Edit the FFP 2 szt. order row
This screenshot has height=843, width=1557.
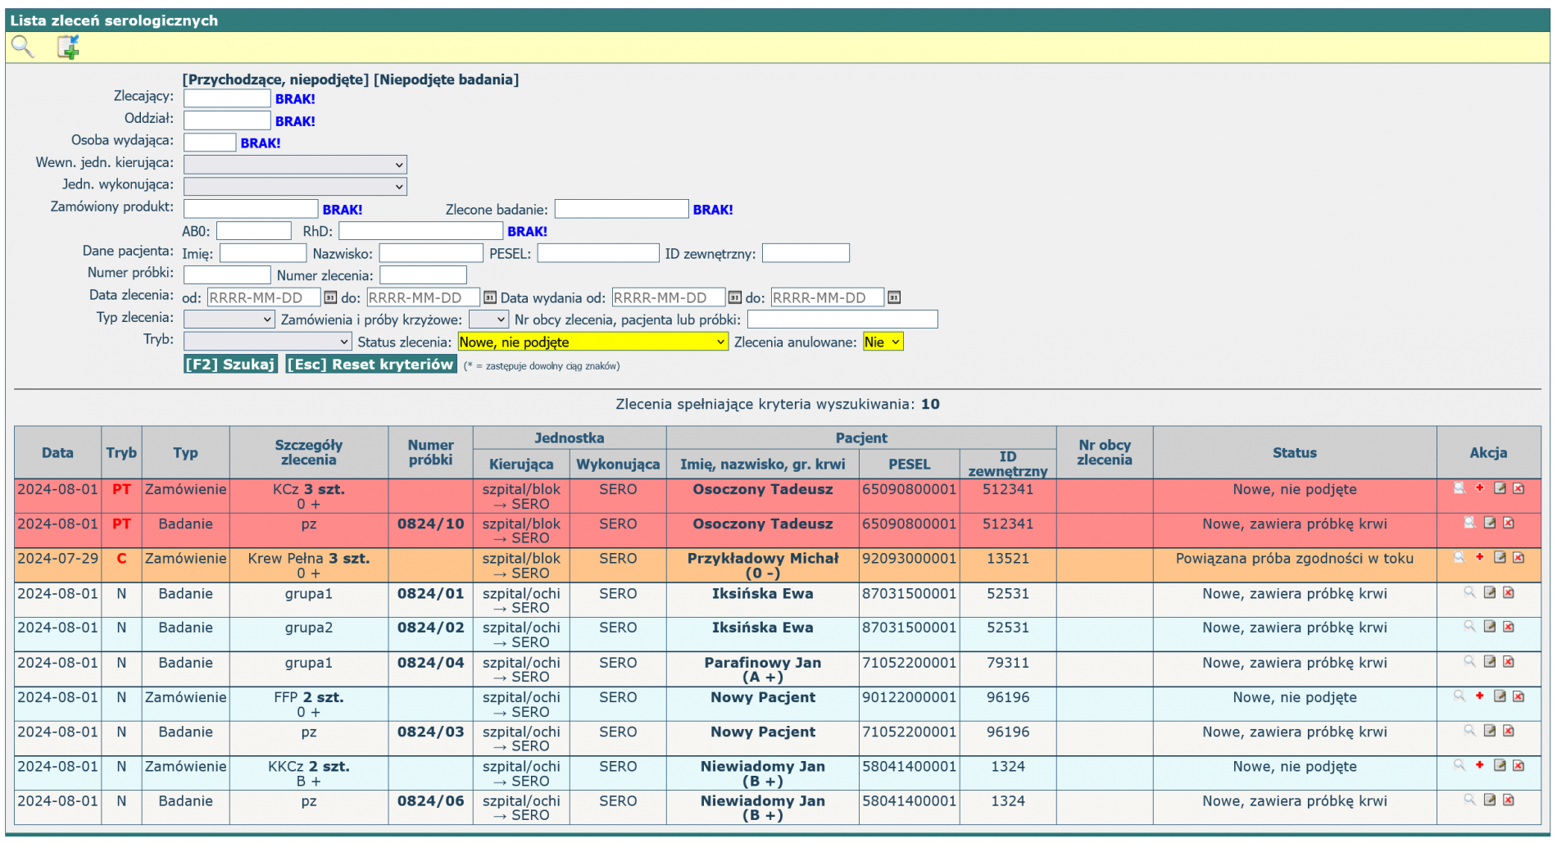[1500, 696]
